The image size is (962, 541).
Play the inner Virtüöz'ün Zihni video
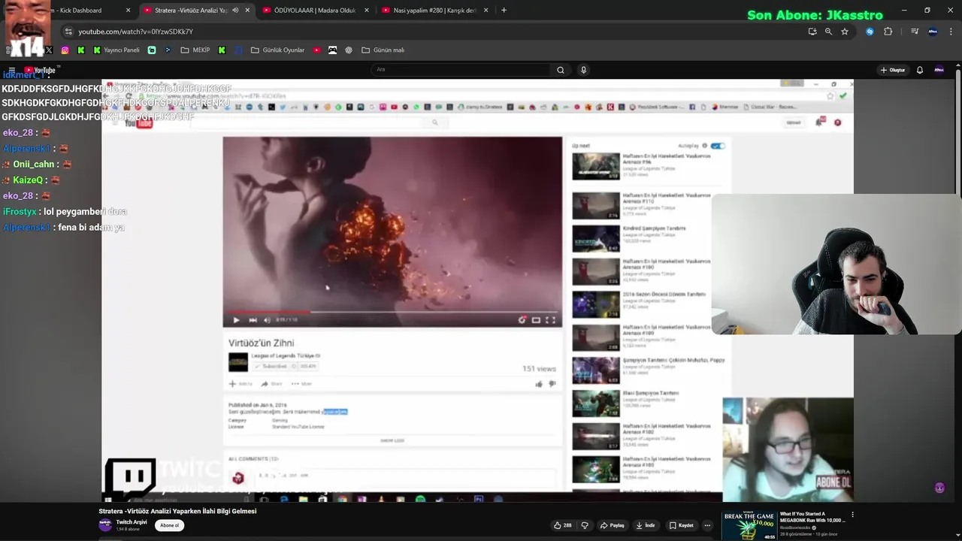[236, 320]
